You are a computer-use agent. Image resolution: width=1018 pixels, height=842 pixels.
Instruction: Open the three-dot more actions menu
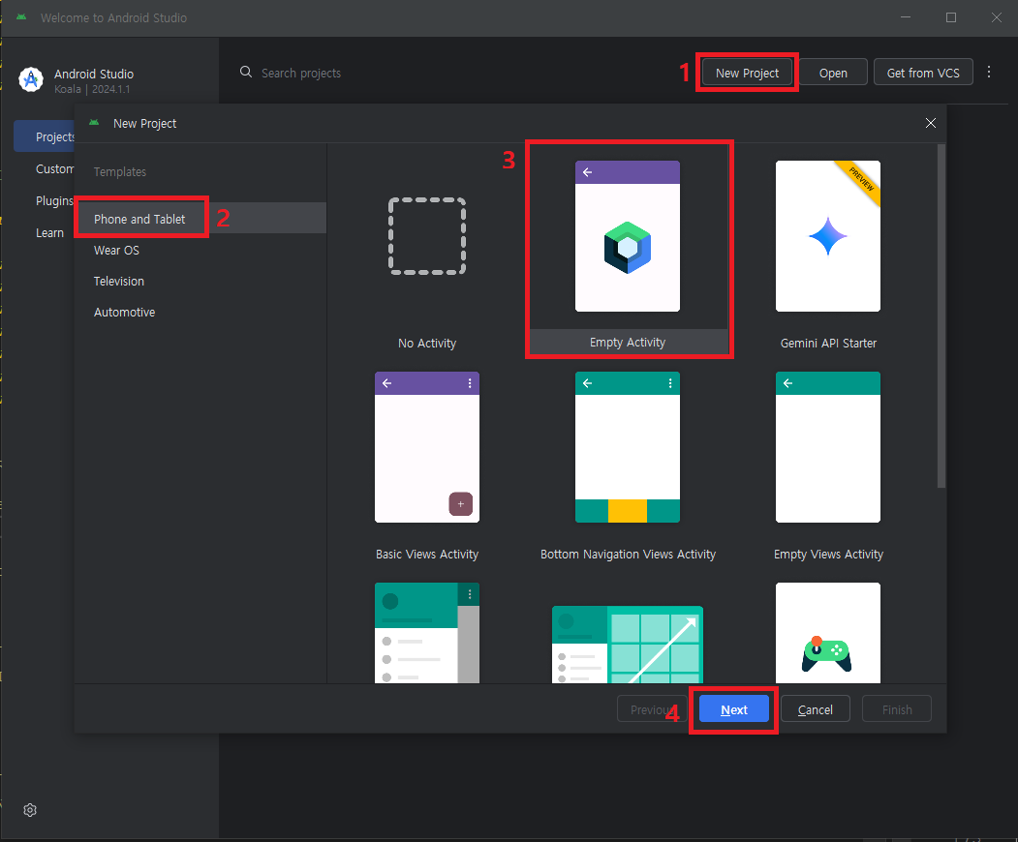point(989,72)
